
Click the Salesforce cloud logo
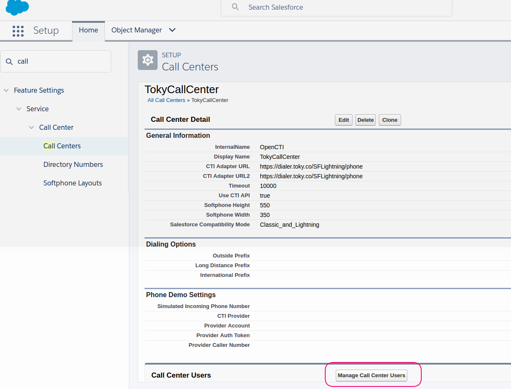coord(17,7)
